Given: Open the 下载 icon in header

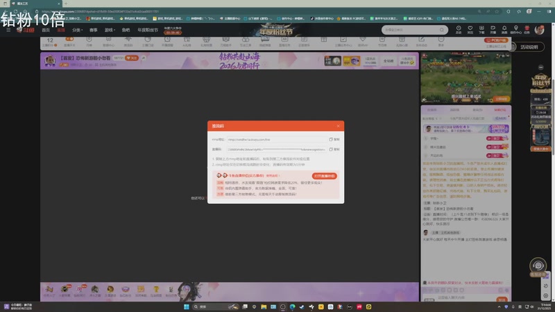Looking at the screenshot, I should [x=481, y=30].
